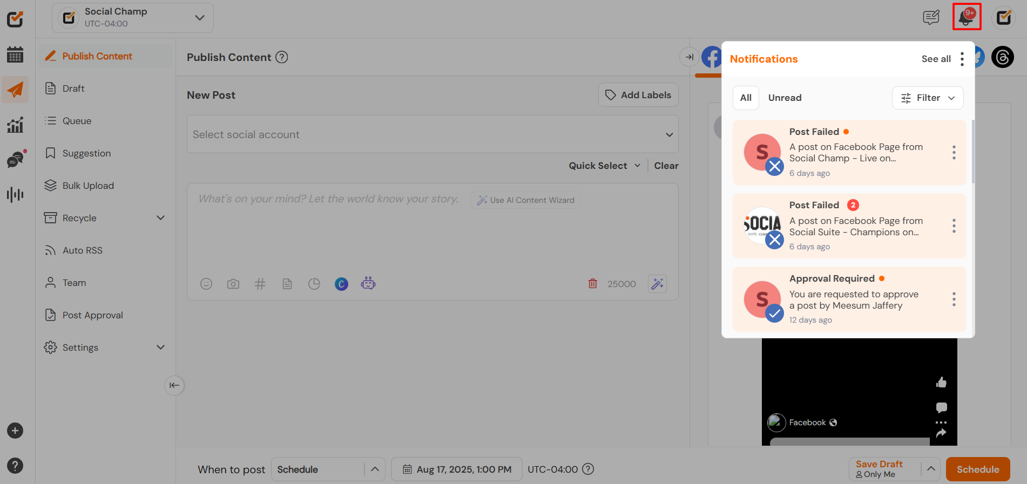Image resolution: width=1027 pixels, height=484 pixels.
Task: Open Post Failed Social Champ Live notification
Action: coord(849,153)
